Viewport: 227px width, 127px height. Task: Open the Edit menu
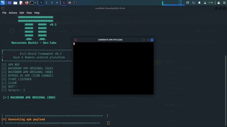pos(22,13)
